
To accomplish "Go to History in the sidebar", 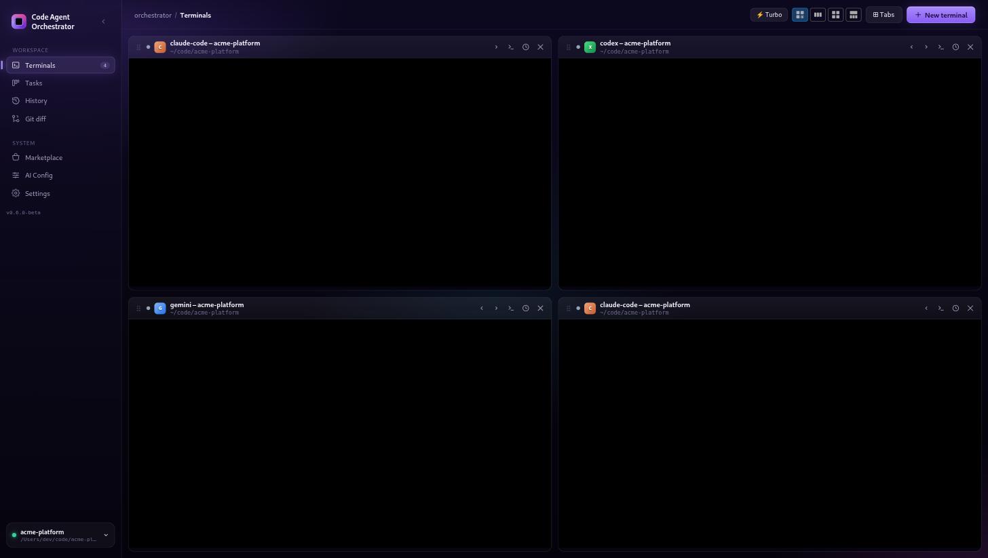I will [60, 100].
